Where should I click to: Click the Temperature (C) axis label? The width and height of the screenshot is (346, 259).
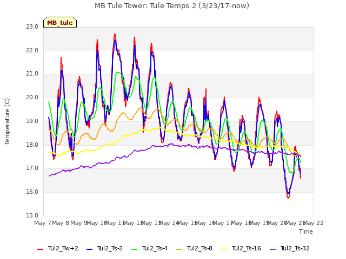click(7, 121)
